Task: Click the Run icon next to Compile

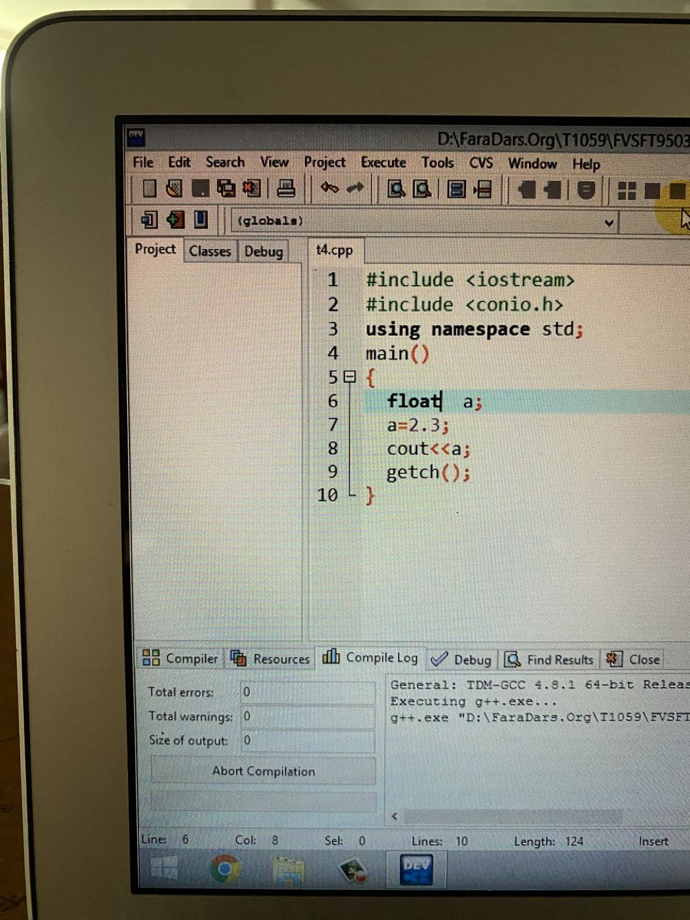Action: coord(652,191)
